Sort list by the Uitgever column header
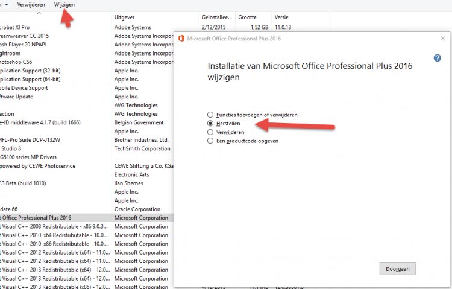This screenshot has width=452, height=289. tap(128, 17)
